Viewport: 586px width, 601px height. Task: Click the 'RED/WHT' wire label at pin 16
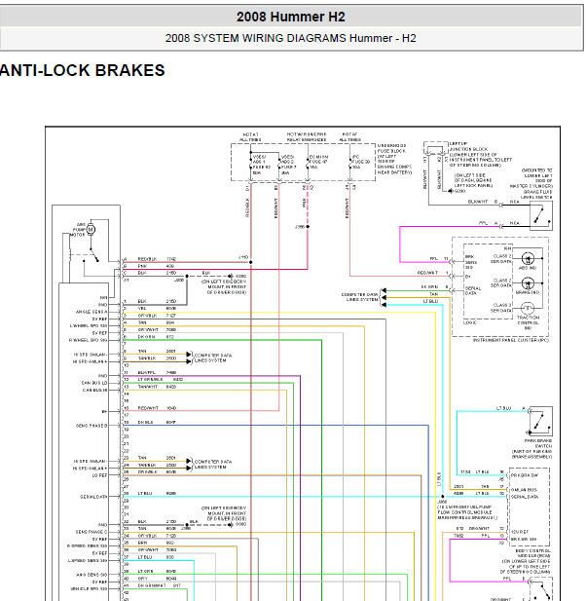point(148,408)
